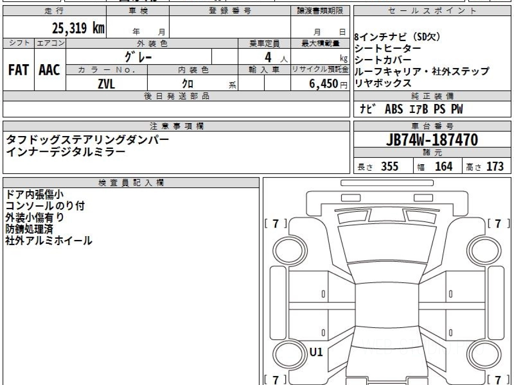The height and width of the screenshot is (385, 514).
Task: Select the シフト label
Action: (x=18, y=43)
